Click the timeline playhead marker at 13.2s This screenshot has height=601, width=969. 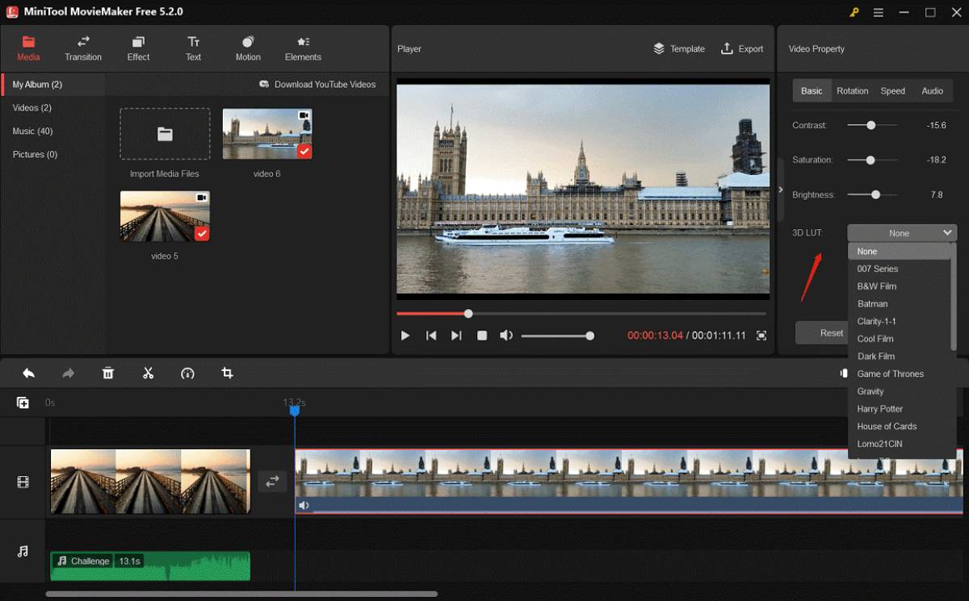tap(295, 411)
